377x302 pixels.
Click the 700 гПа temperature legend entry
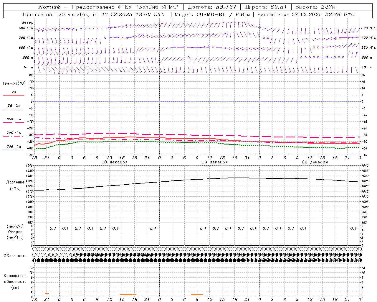coord(14,133)
